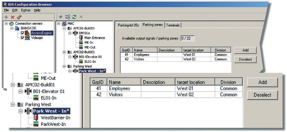
Task: Open the Help menu
Action: (37, 10)
